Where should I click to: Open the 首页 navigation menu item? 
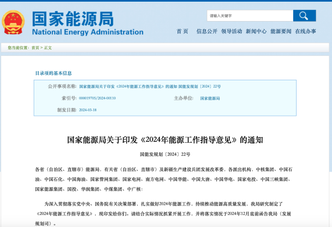tap(182, 32)
